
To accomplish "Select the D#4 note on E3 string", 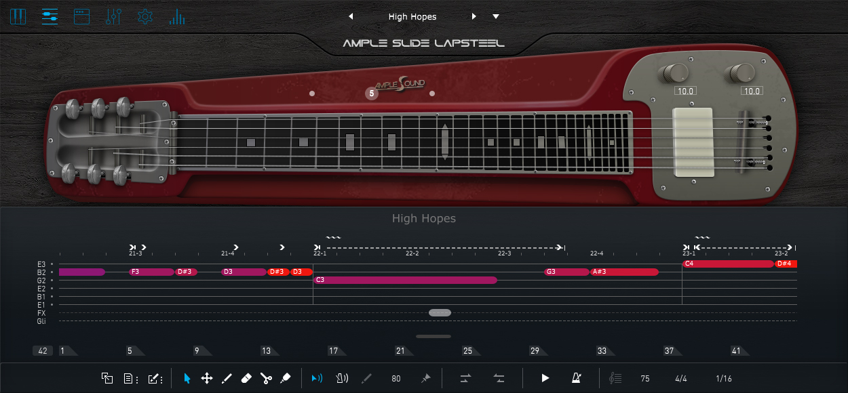I will pos(786,264).
